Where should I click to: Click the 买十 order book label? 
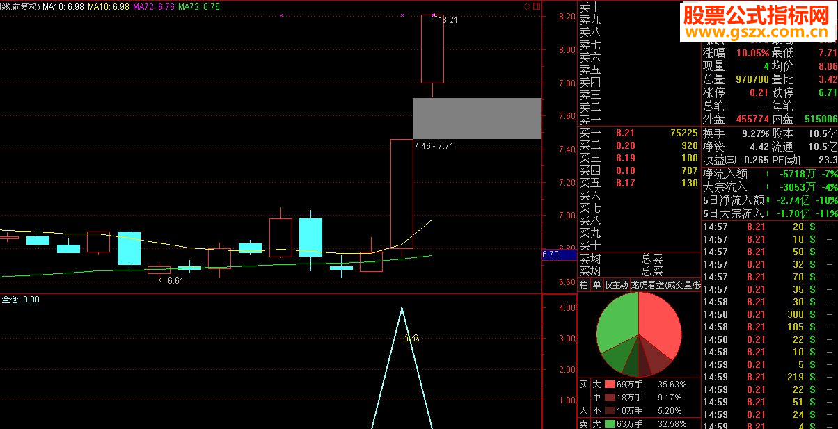point(590,245)
